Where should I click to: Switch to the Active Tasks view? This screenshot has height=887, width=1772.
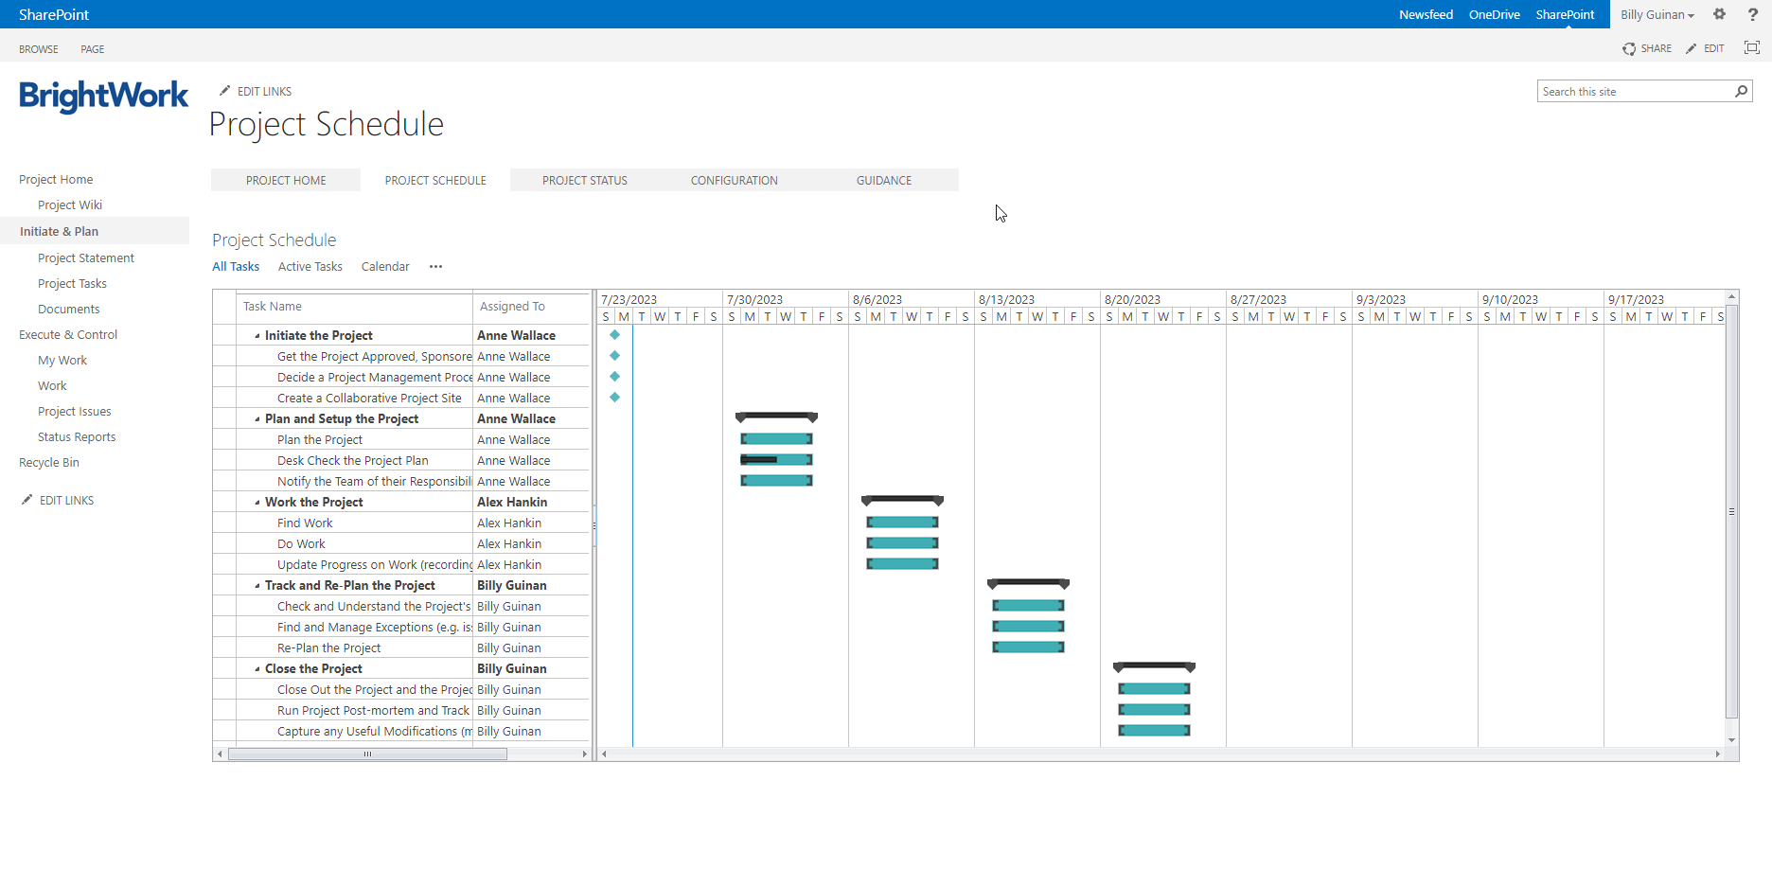pyautogui.click(x=310, y=266)
